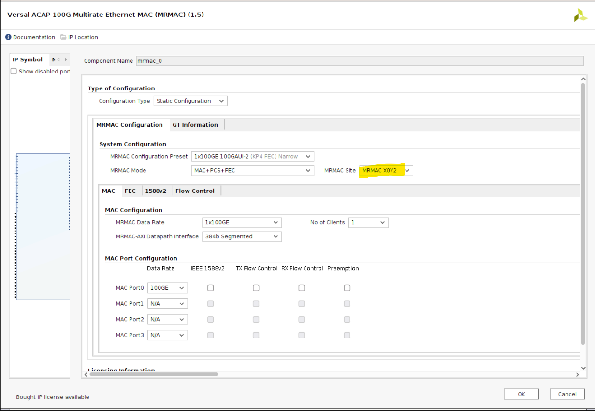The height and width of the screenshot is (411, 595).
Task: Open the MRMAC Site dropdown
Action: coord(386,171)
